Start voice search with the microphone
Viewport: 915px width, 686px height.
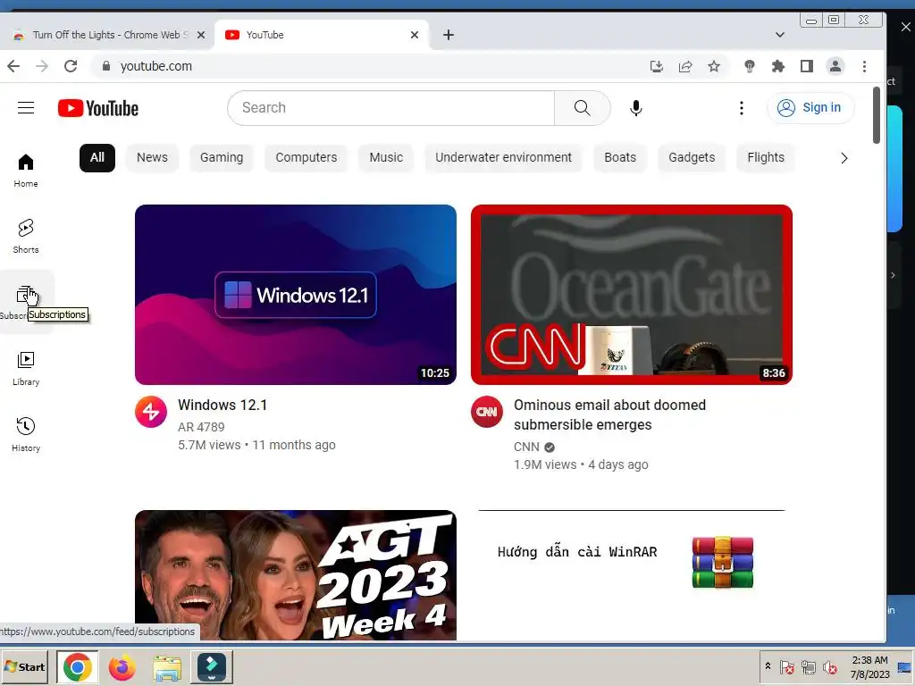636,108
